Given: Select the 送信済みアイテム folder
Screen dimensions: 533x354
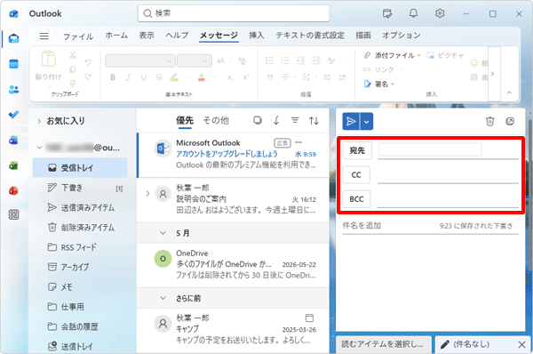Looking at the screenshot, I should point(80,207).
